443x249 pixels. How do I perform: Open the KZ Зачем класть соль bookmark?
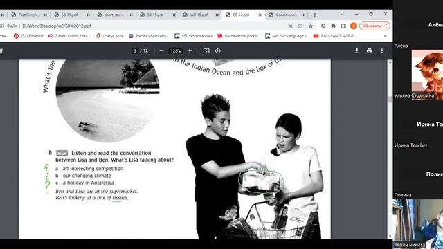coord(69,36)
